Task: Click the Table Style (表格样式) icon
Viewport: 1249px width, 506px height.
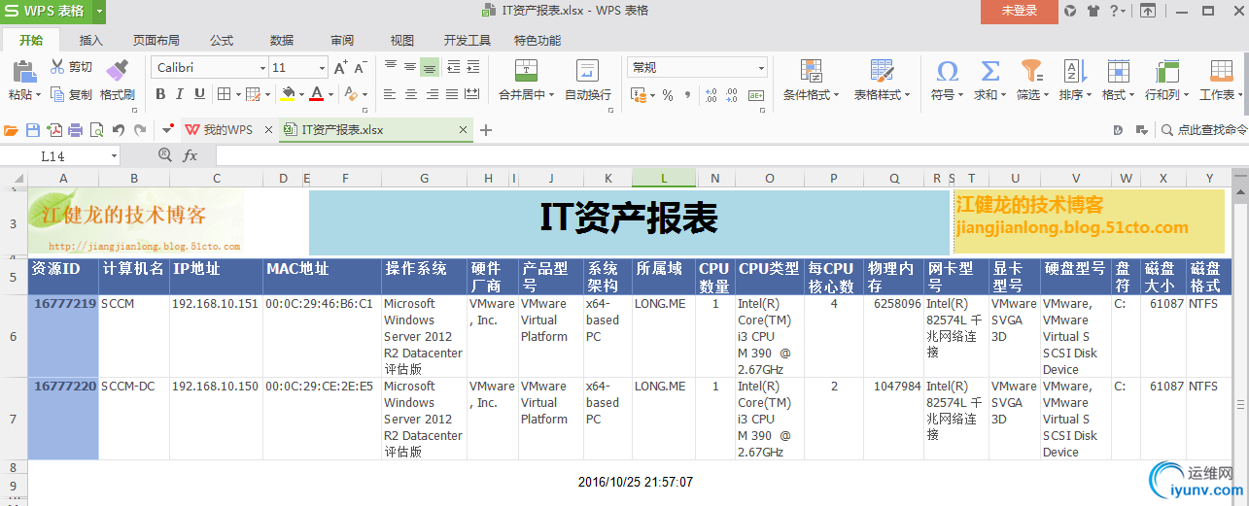Action: 882,70
